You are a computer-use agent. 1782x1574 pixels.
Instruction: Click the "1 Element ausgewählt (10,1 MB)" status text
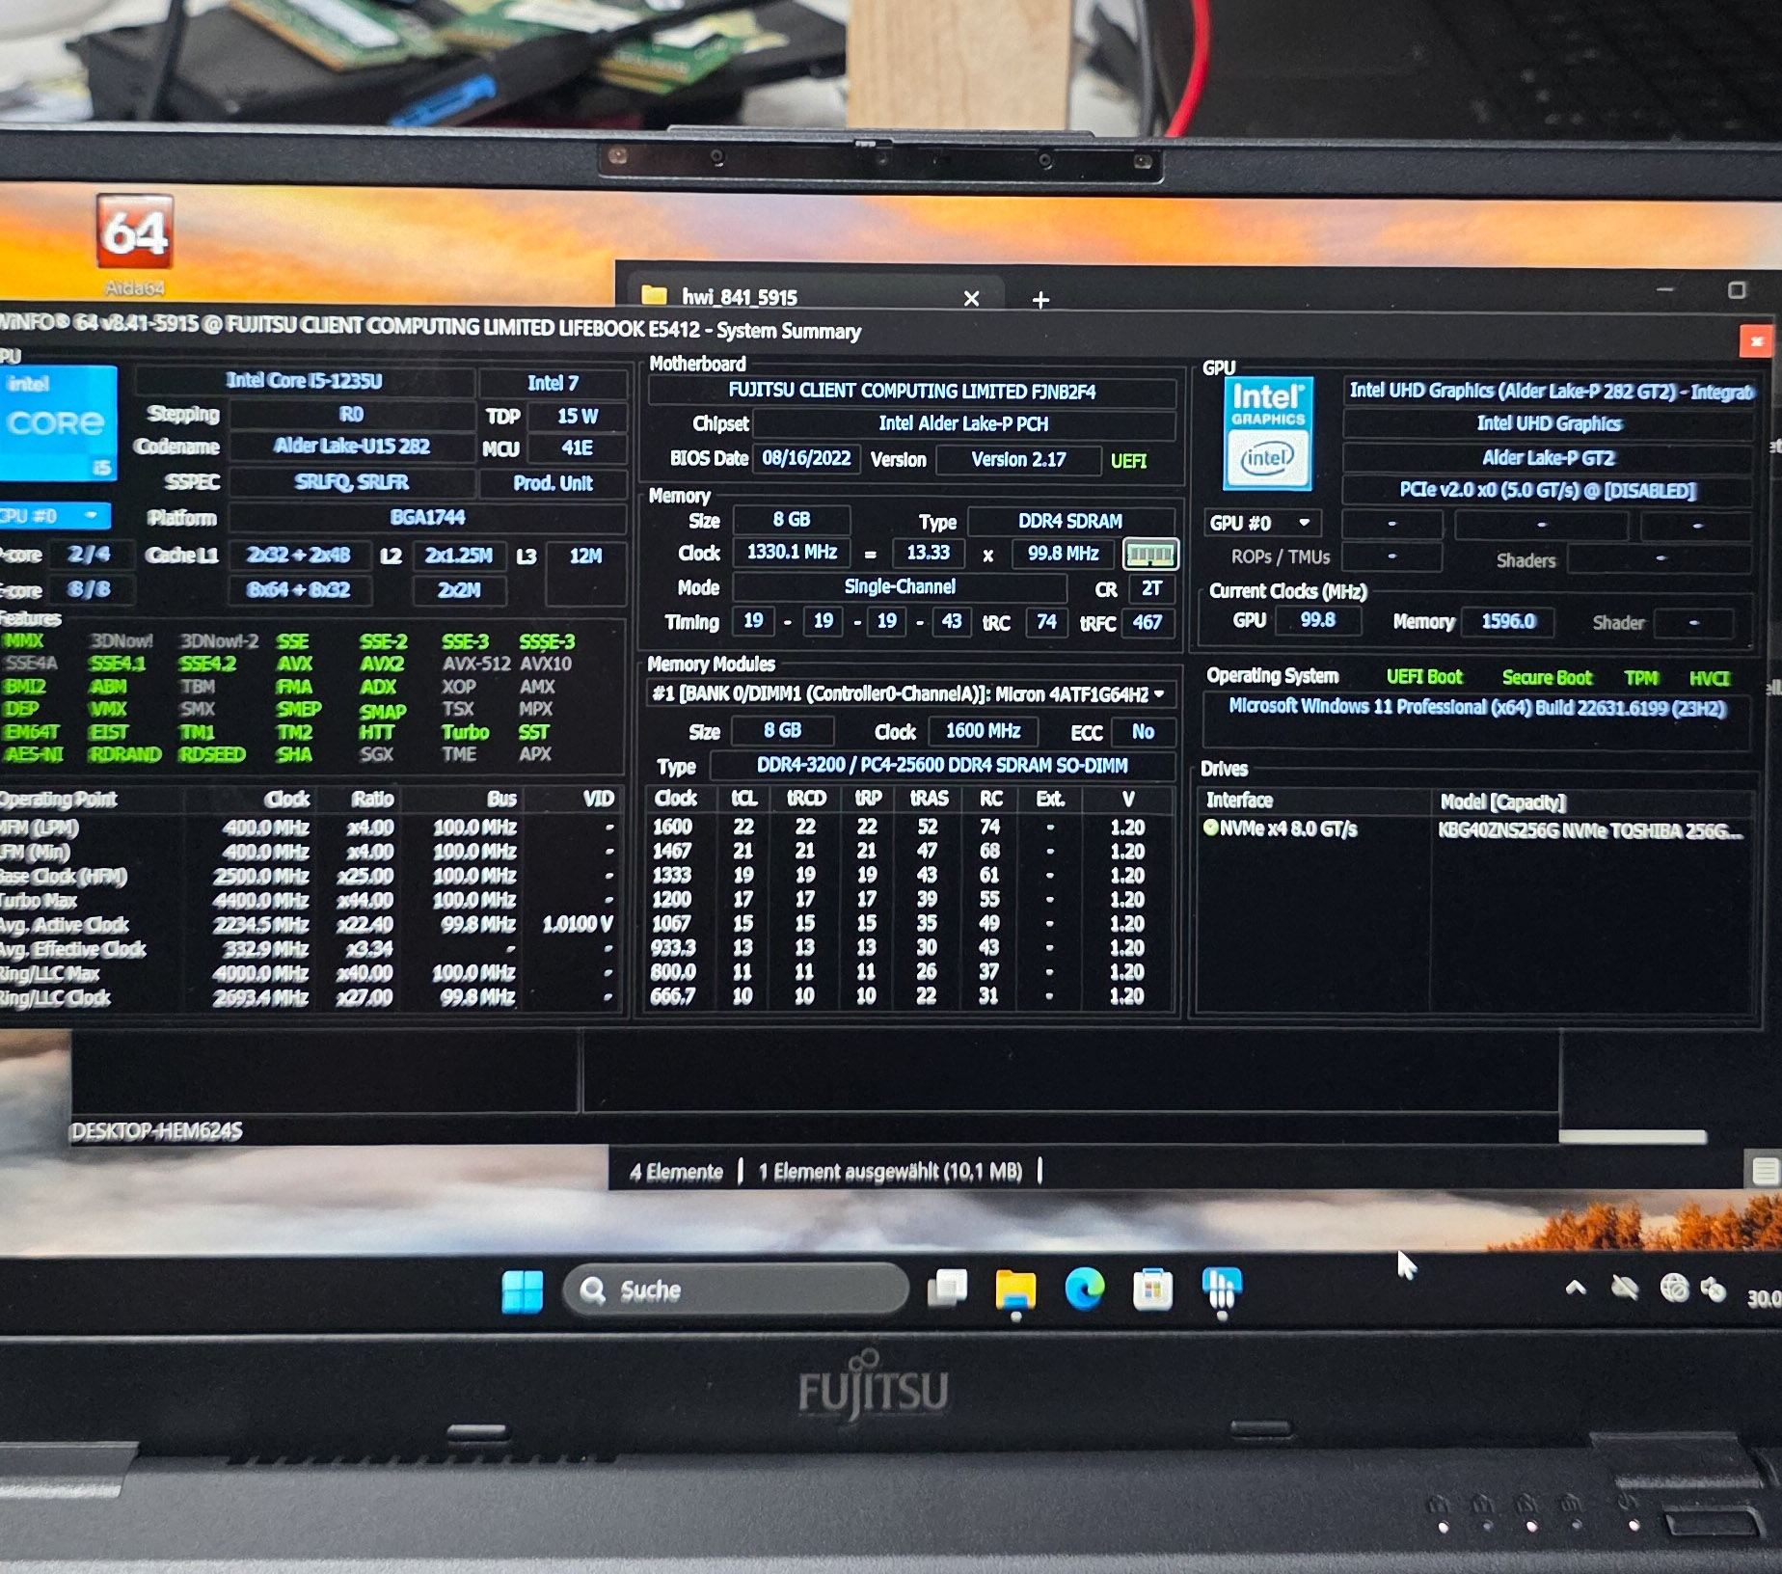point(890,1172)
